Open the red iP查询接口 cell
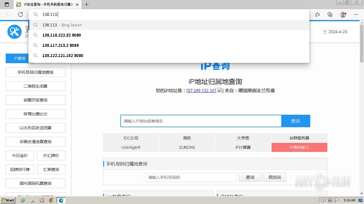The height and width of the screenshot is (204, 364). (299, 147)
